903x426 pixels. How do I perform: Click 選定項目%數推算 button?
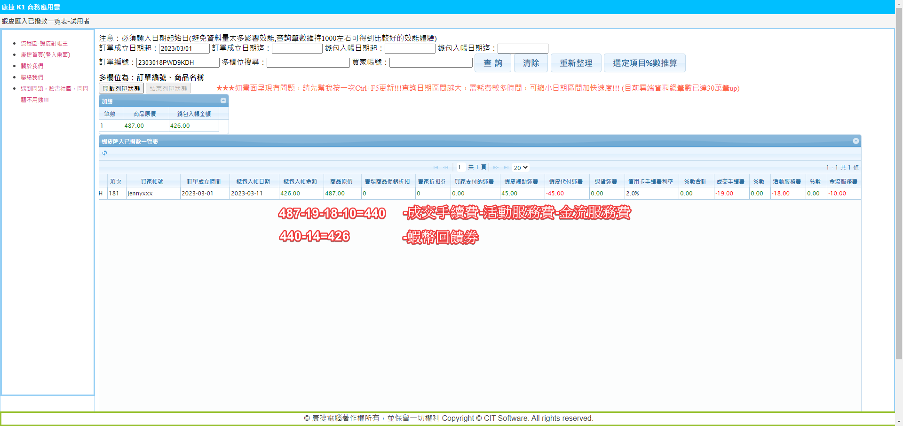click(x=644, y=63)
